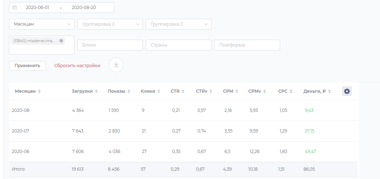Sort table by CPMv column
The height and width of the screenshot is (179, 380).
(x=257, y=91)
